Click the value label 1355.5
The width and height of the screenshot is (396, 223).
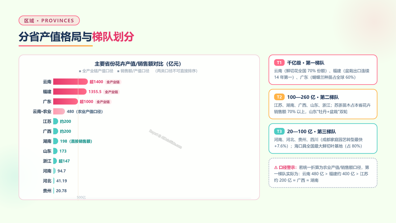(x=95, y=92)
